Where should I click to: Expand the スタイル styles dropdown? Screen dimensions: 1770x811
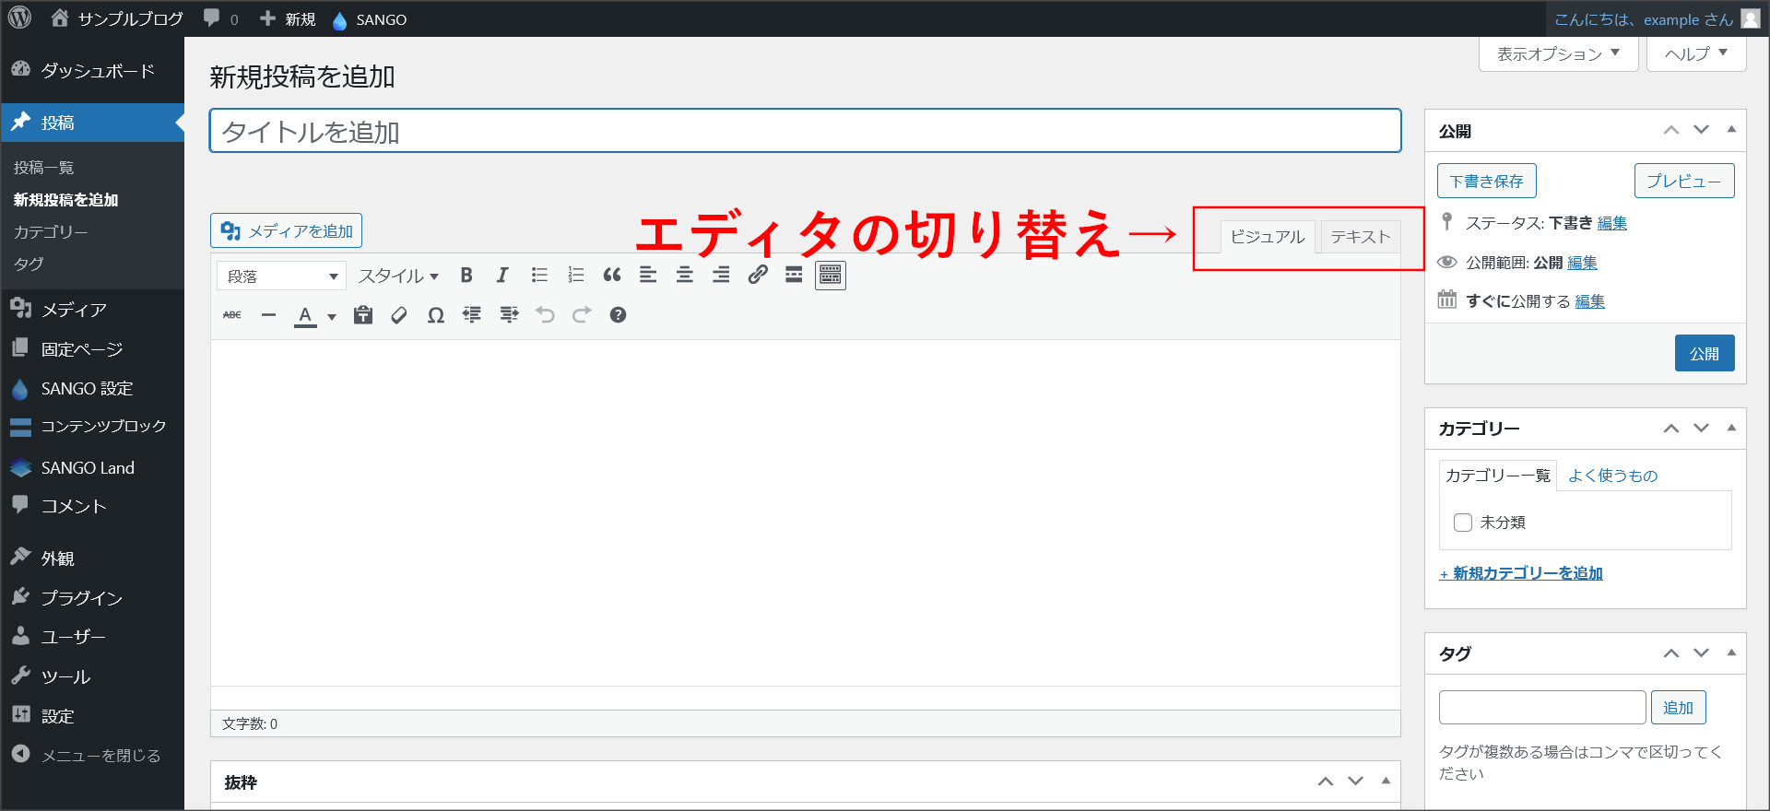click(x=398, y=276)
